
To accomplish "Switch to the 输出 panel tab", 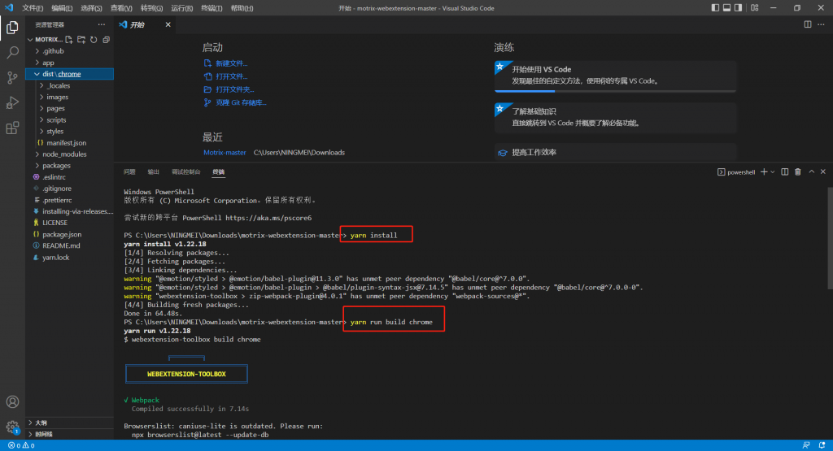I will [154, 172].
